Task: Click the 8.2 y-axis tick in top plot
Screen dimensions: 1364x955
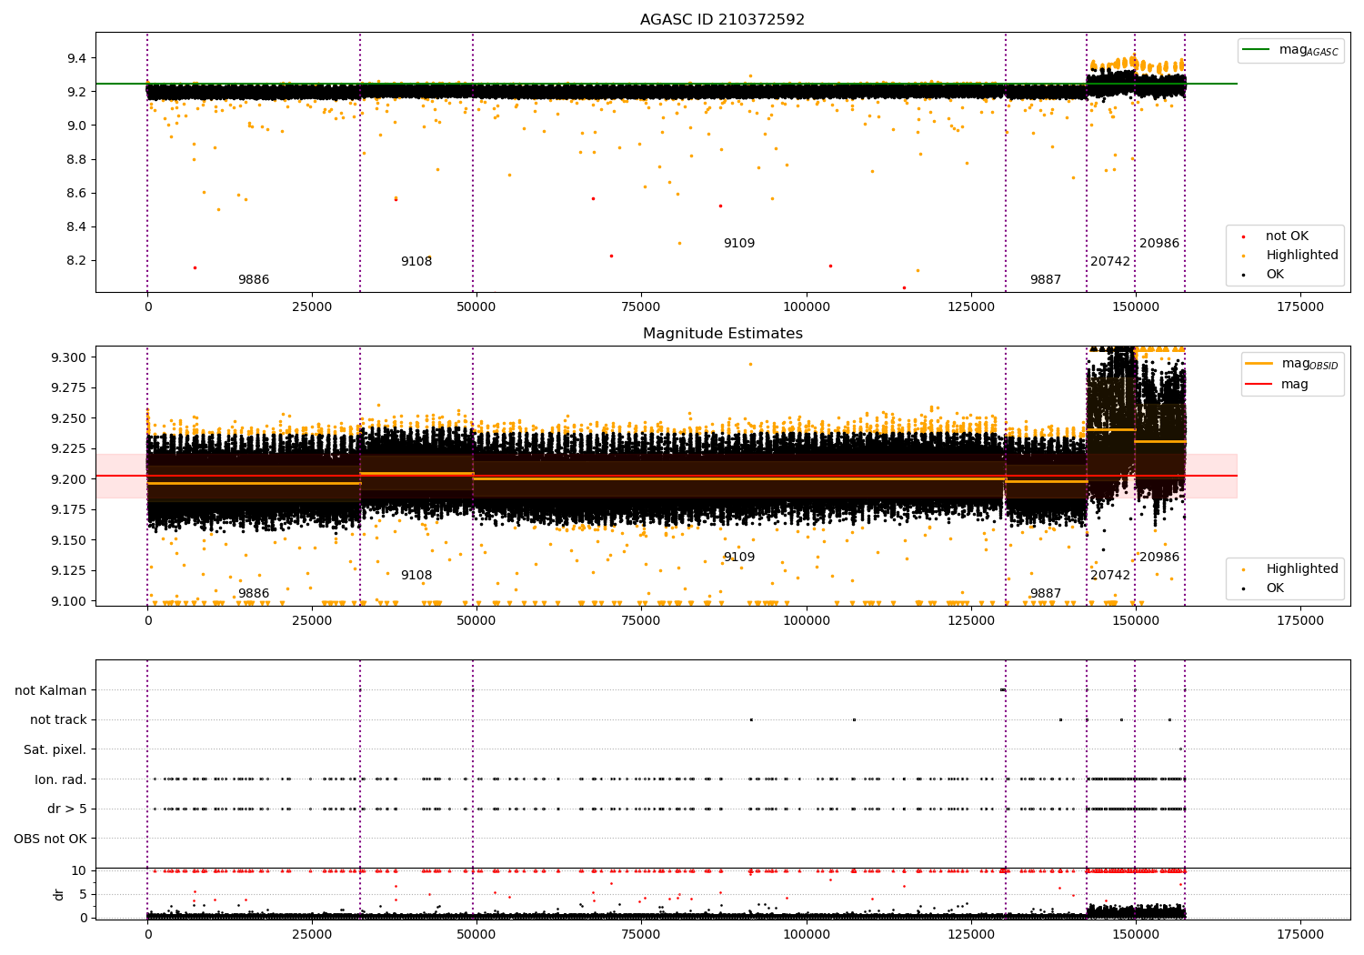Action: [76, 260]
